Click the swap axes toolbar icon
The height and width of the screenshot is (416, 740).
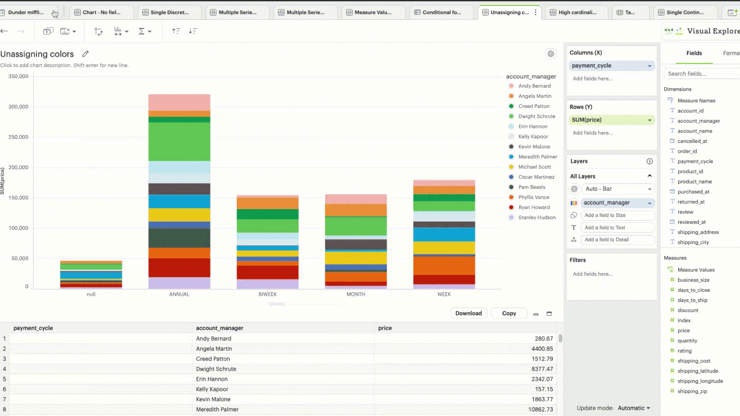click(98, 31)
